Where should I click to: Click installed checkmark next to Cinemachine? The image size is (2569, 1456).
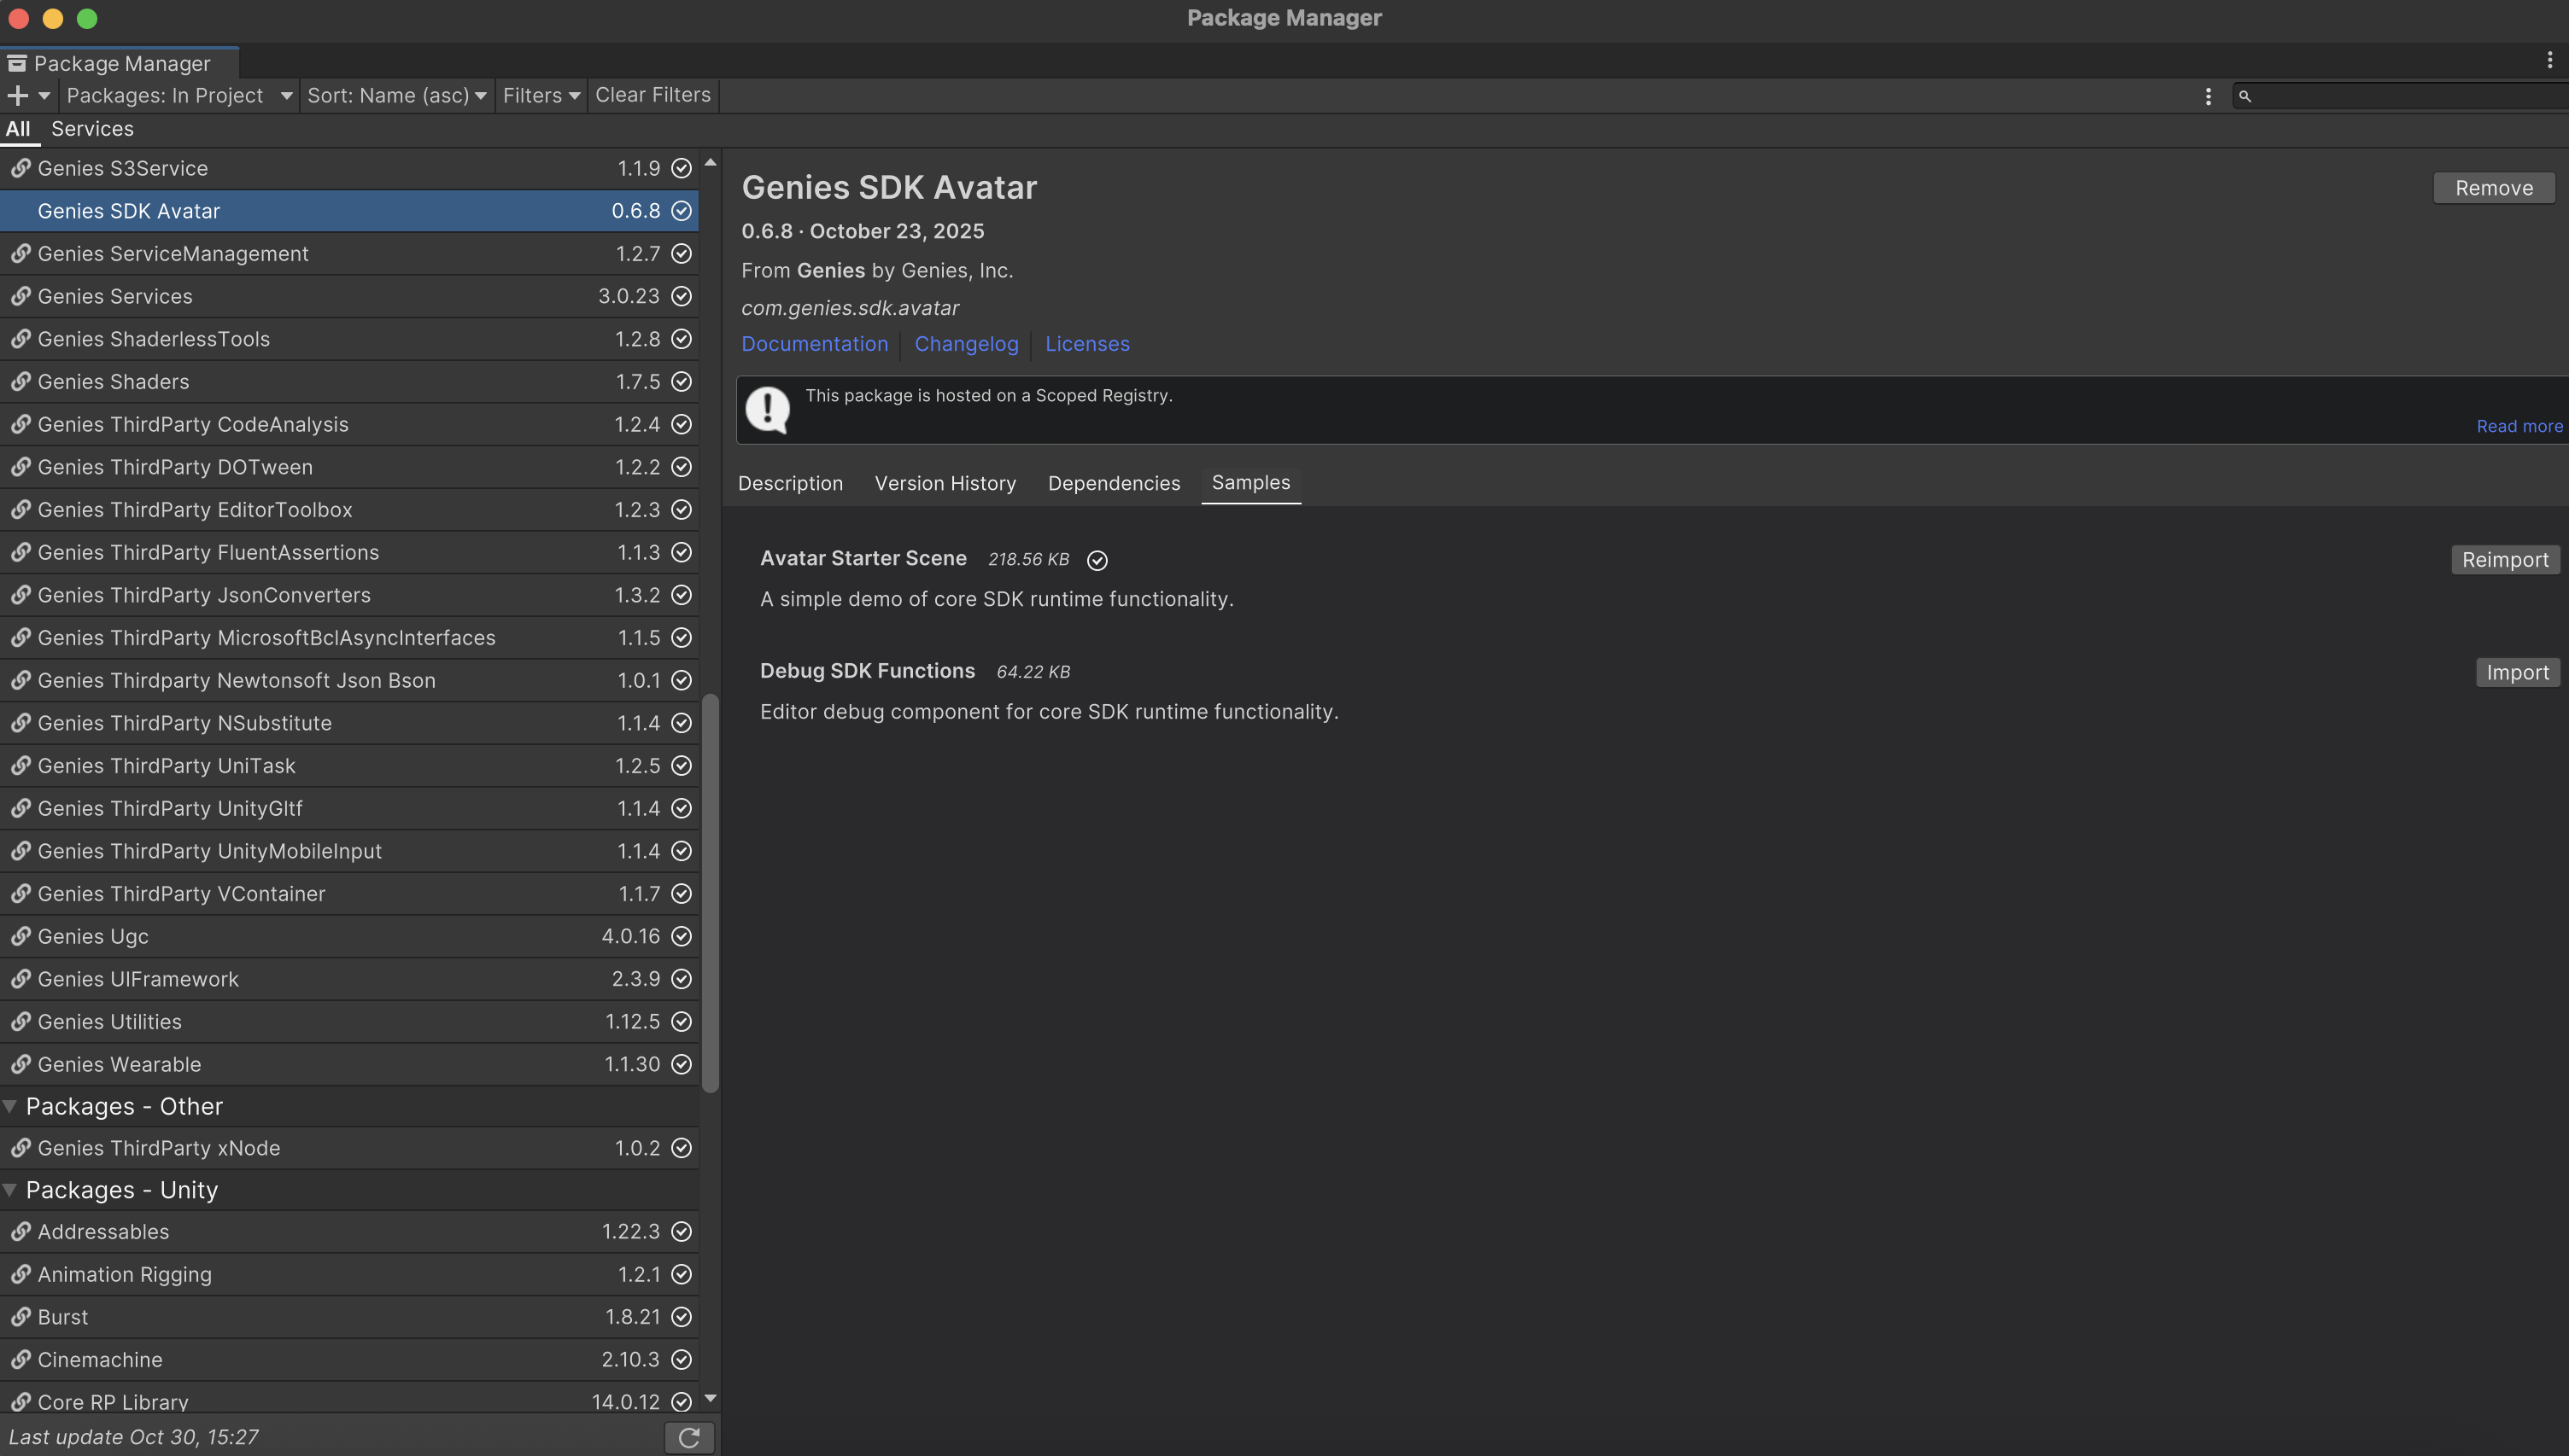tap(682, 1359)
